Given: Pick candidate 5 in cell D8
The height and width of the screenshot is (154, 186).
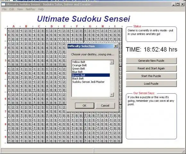Looking at the screenshot, I should (51, 124).
